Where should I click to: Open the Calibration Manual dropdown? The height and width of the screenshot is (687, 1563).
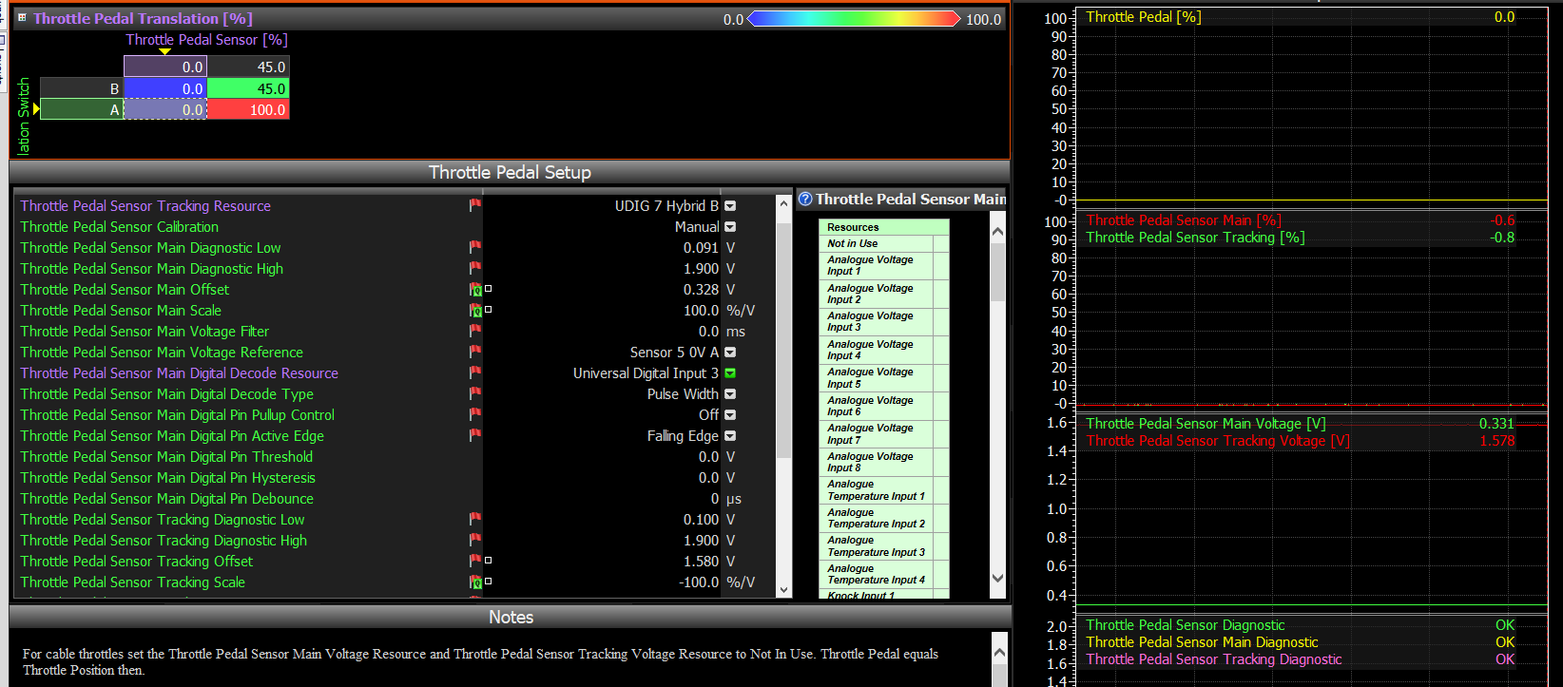(x=730, y=226)
